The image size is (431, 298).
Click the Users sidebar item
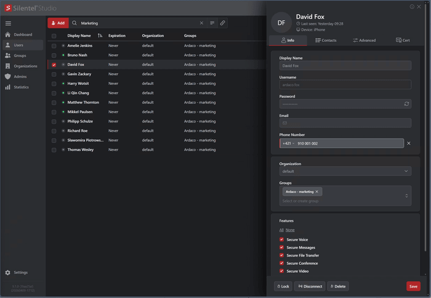(23, 45)
